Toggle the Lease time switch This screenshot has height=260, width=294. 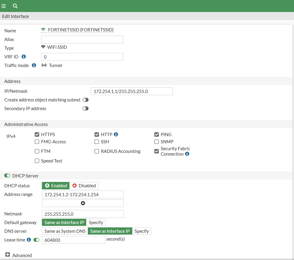[x=36, y=240]
